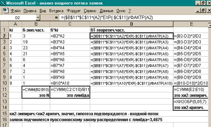Select column D header
211x127 pixels.
132,24
